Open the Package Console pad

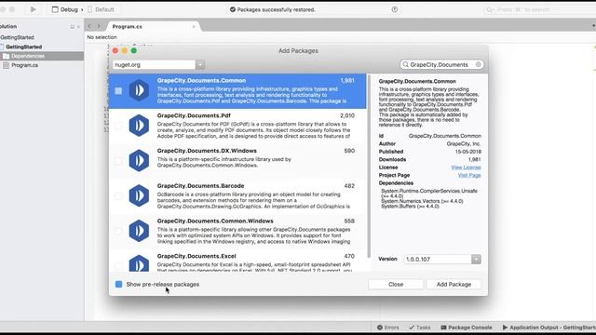click(467, 327)
